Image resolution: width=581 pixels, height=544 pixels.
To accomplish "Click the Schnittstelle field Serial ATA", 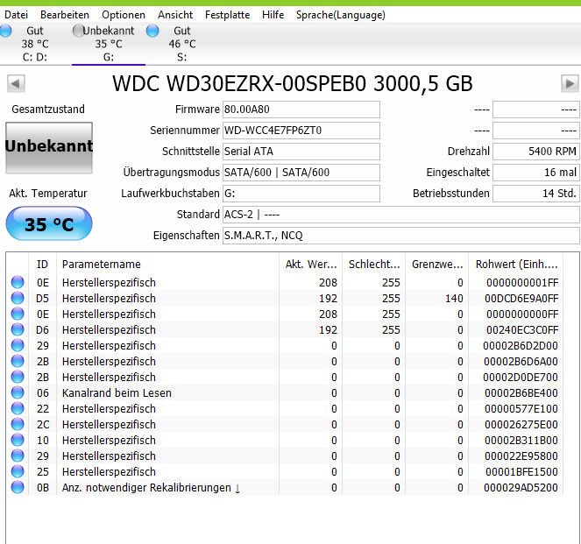I will [301, 152].
